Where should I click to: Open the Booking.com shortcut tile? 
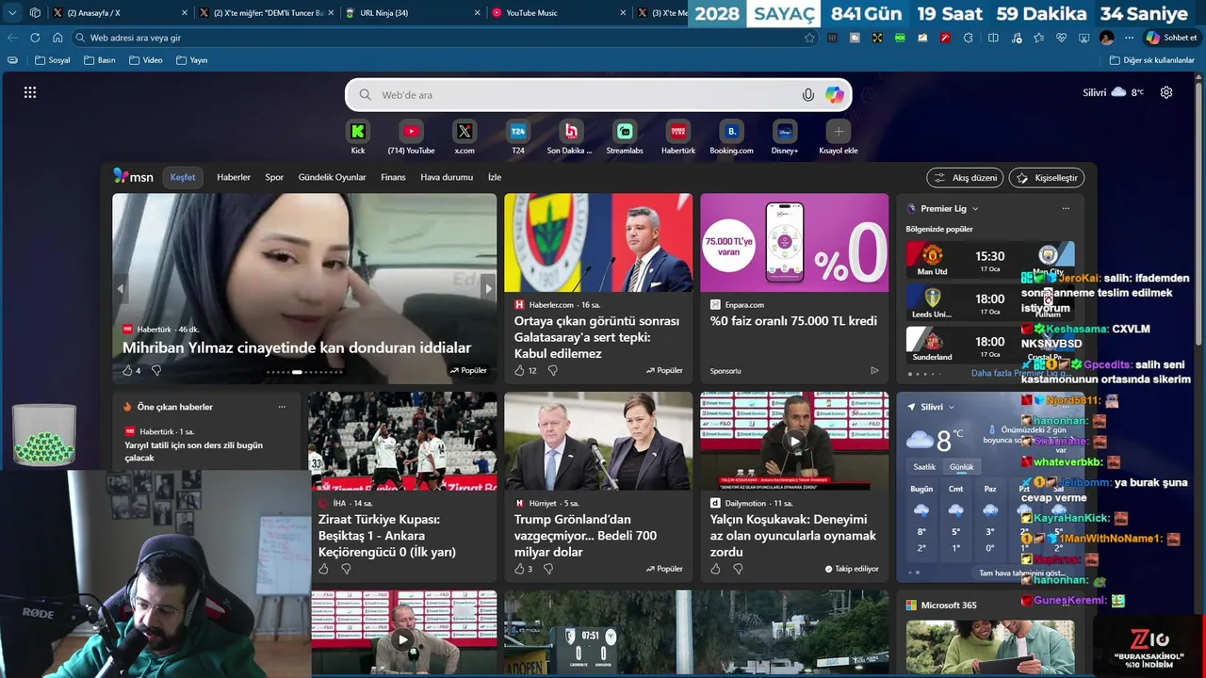731,137
